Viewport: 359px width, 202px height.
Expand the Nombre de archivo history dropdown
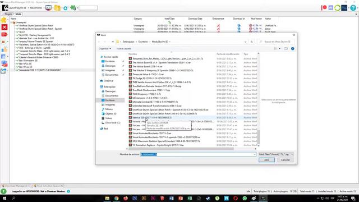pyautogui.click(x=254, y=154)
